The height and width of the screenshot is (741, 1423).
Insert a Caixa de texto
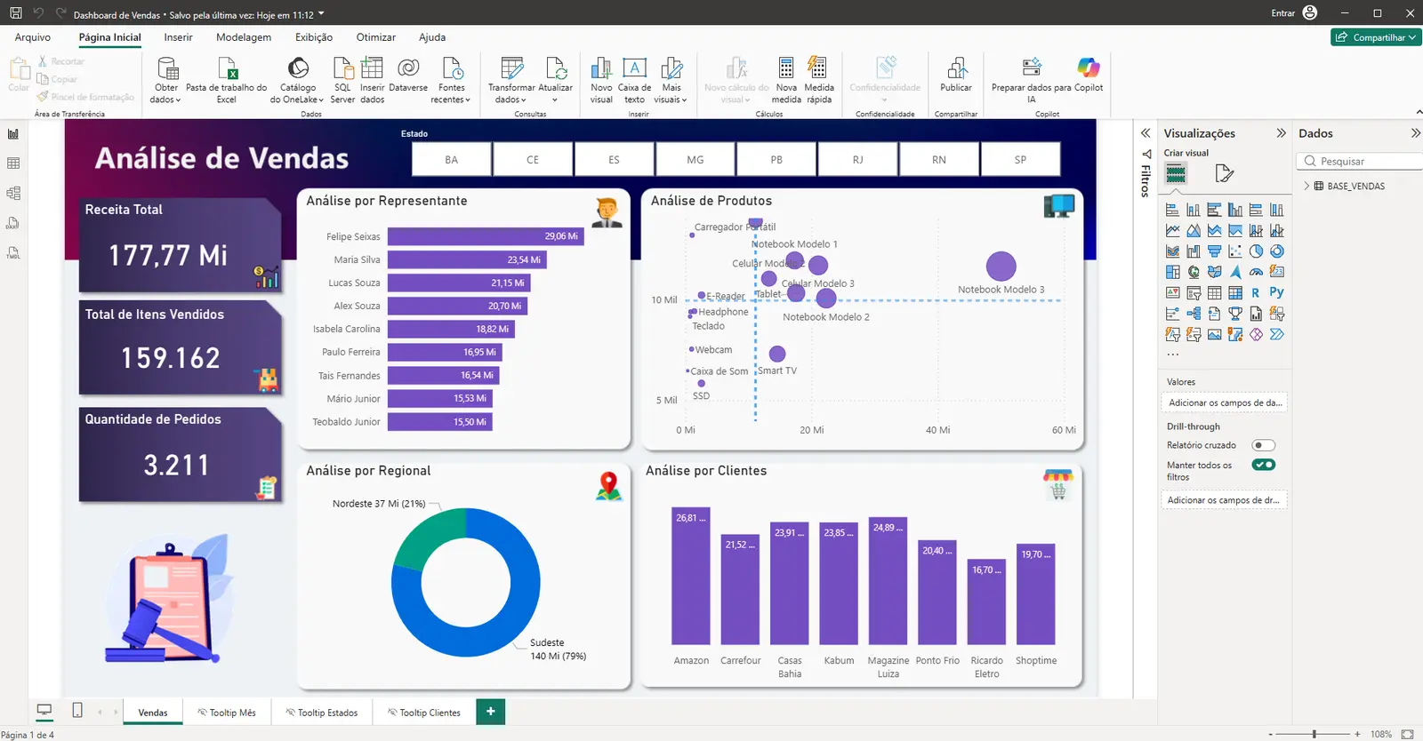(x=634, y=80)
